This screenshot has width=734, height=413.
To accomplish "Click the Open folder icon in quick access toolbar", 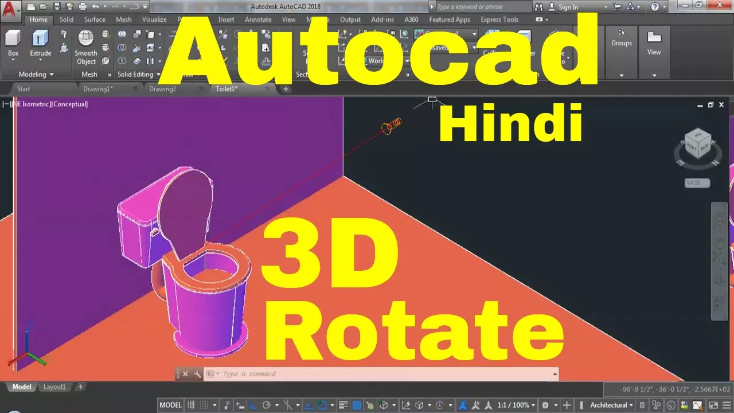I will point(44,7).
